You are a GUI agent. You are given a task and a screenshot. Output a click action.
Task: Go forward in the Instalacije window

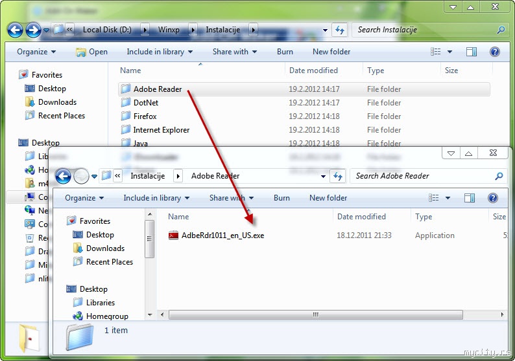pos(33,30)
